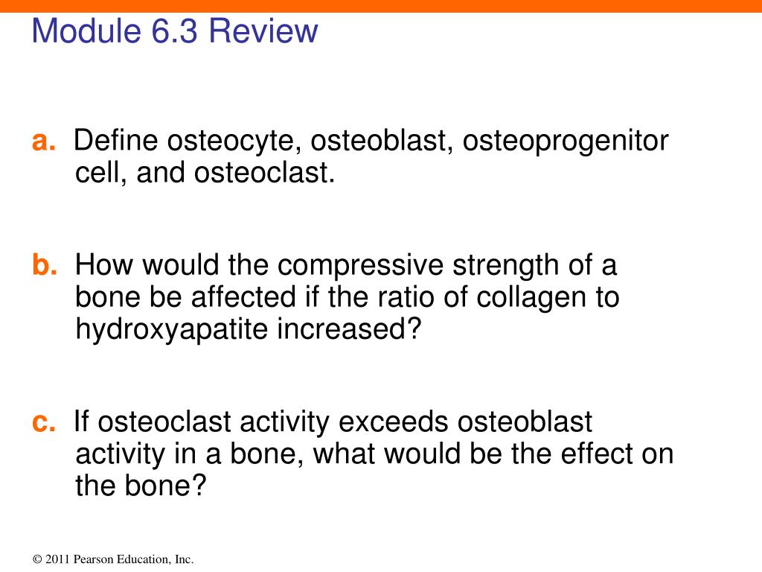Click the orange bullet letter "a."
Image resolution: width=762 pixels, height=572 pixels.
[x=44, y=141]
